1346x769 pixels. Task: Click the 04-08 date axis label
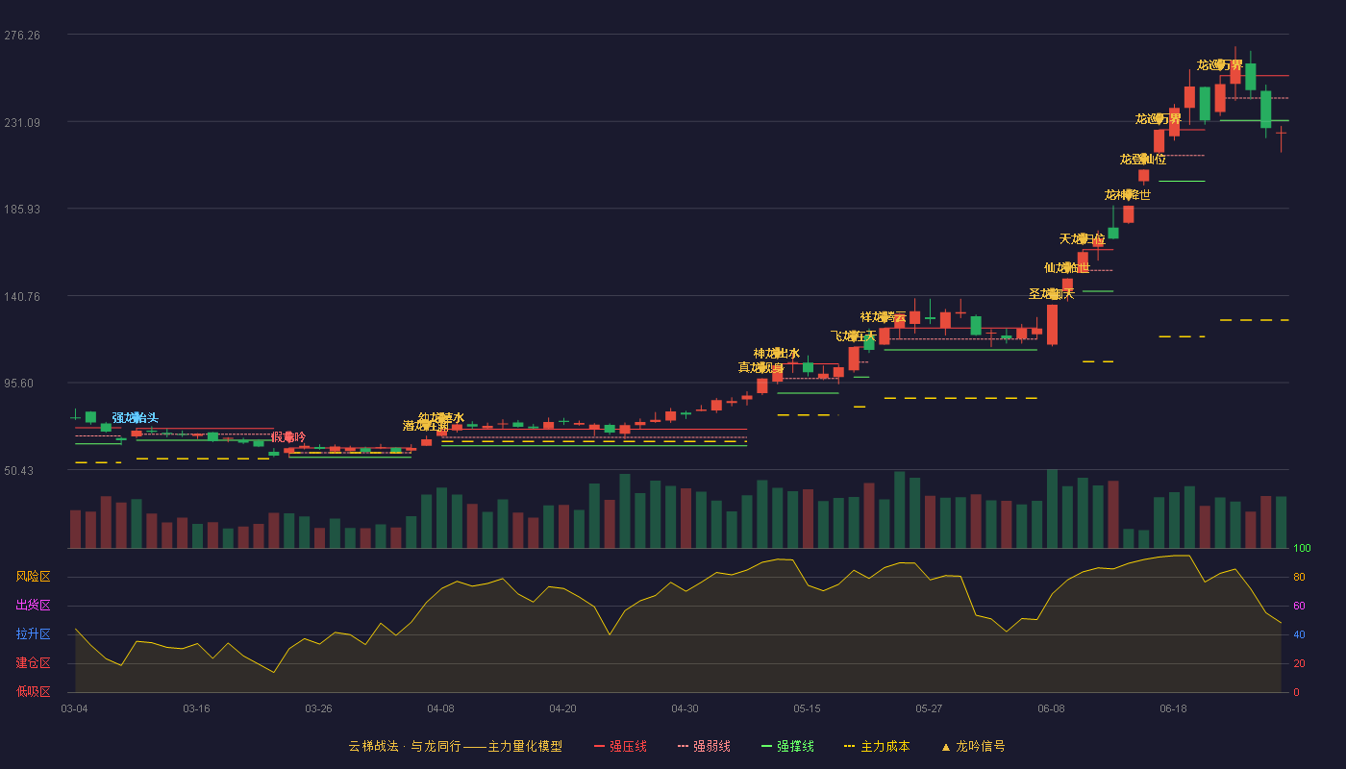point(440,708)
